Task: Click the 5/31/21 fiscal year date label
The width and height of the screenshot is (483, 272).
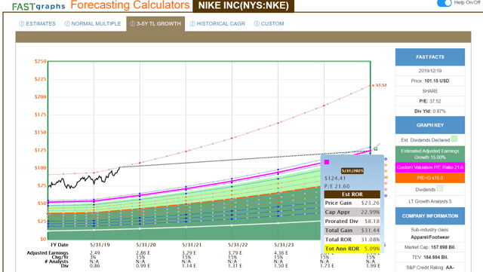Action: pyautogui.click(x=192, y=245)
